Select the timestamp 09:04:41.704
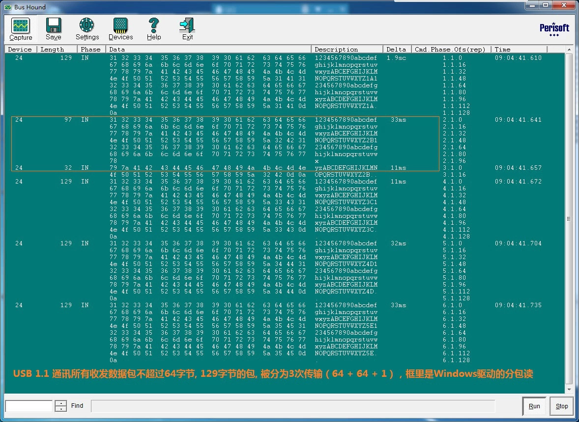The image size is (579, 422). (x=518, y=243)
